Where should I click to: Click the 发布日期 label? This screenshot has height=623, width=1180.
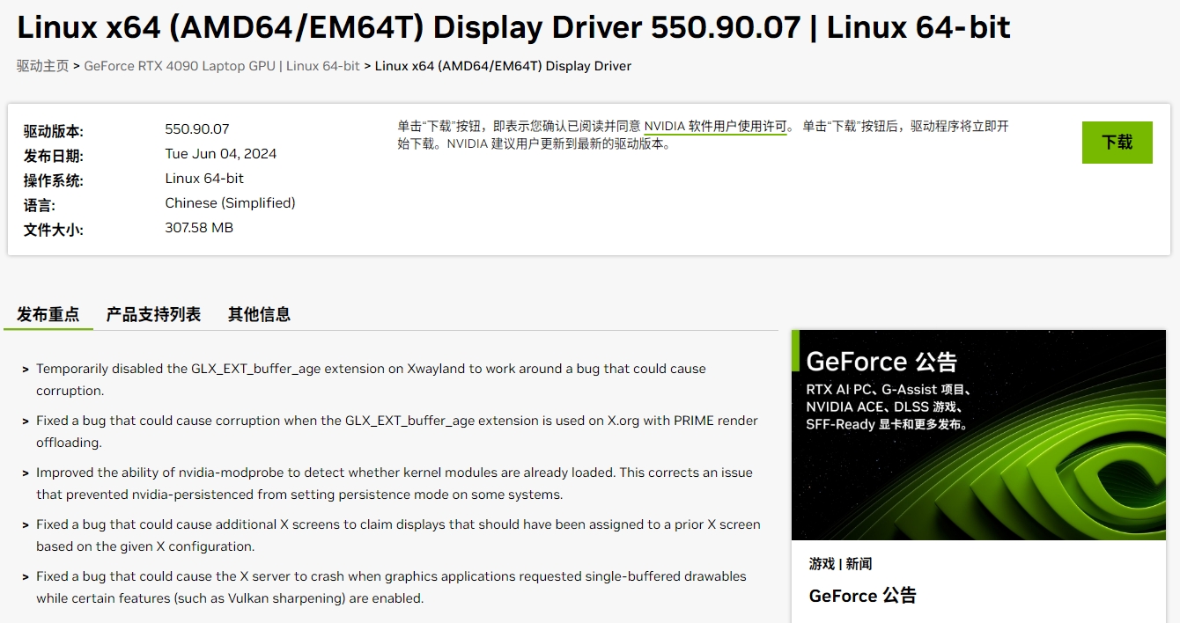pos(53,156)
